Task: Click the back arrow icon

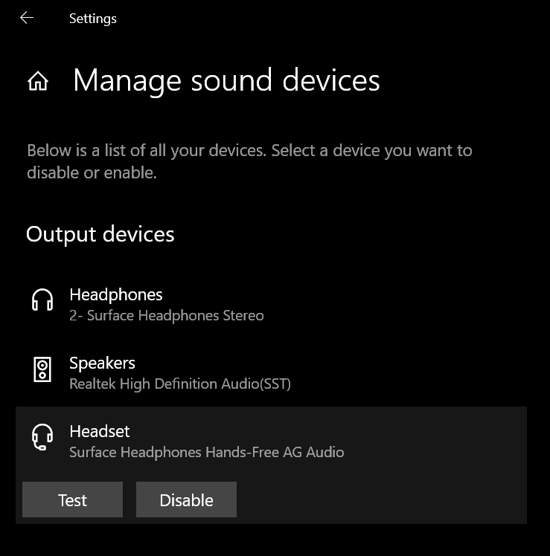Action: (27, 18)
